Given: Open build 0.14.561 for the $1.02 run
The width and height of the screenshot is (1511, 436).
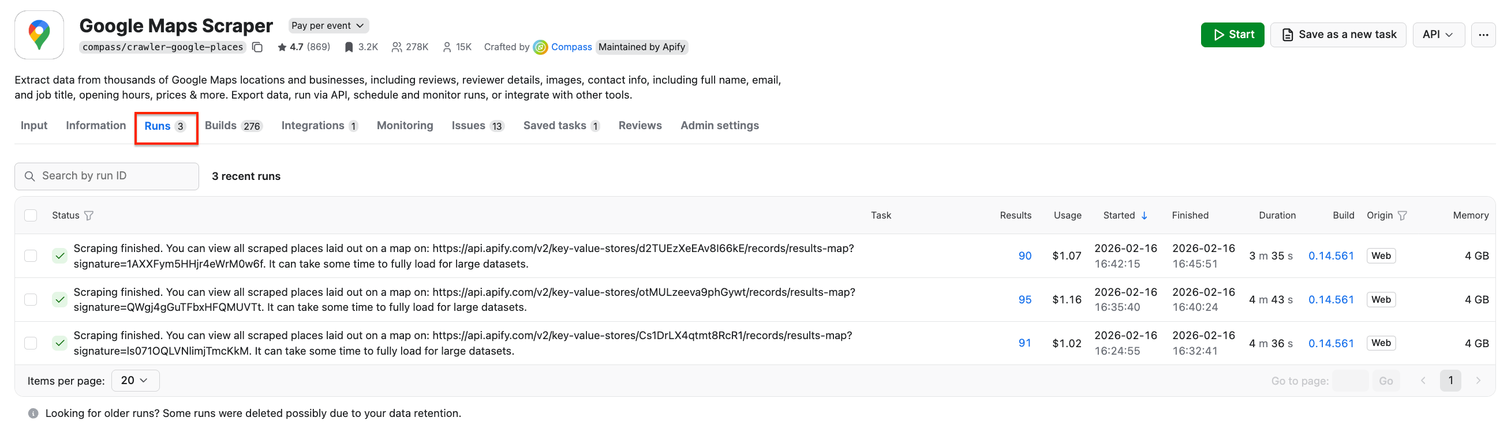Looking at the screenshot, I should [1331, 343].
